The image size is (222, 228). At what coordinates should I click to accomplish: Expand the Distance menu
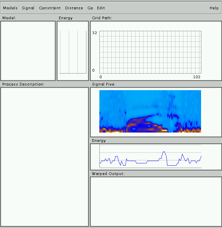74,8
